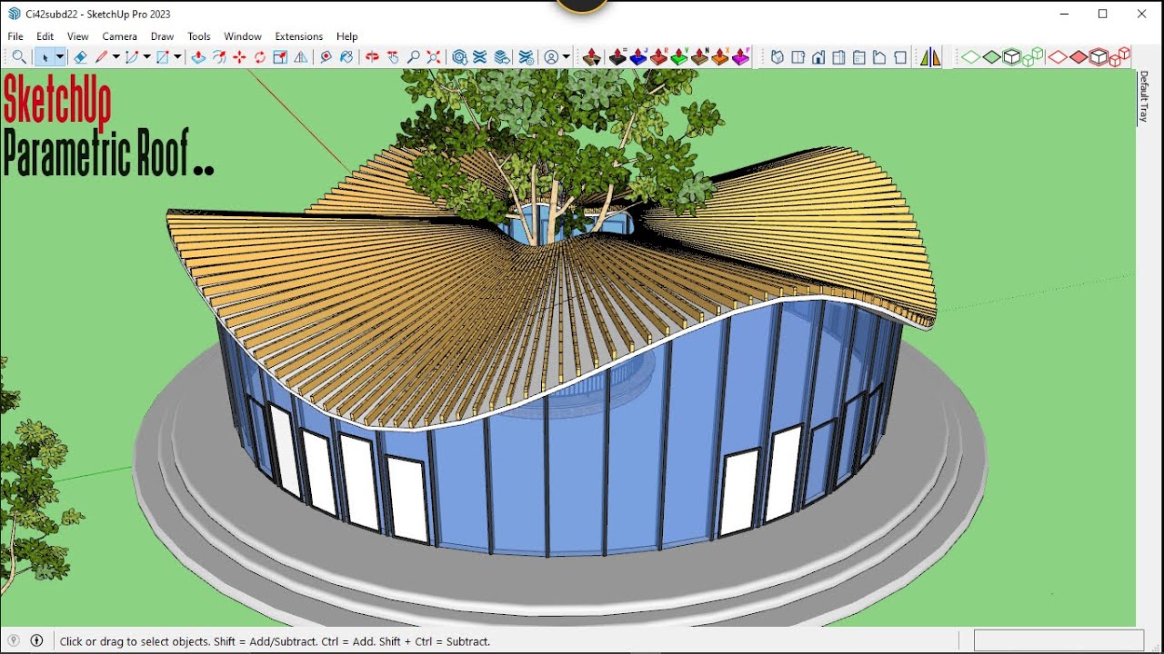
Task: Click the red single cube icon
Action: pos(1099,57)
